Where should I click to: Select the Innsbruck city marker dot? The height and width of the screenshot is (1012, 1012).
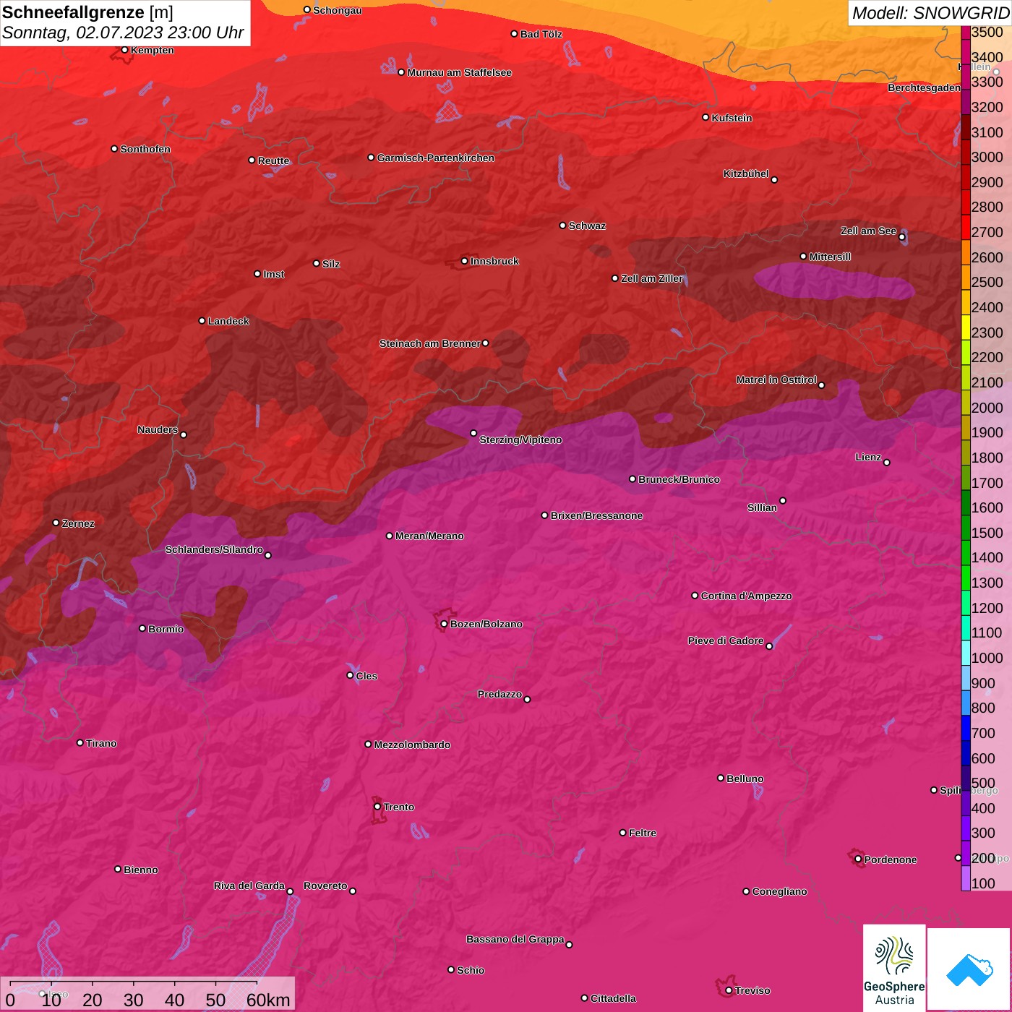pyautogui.click(x=465, y=261)
